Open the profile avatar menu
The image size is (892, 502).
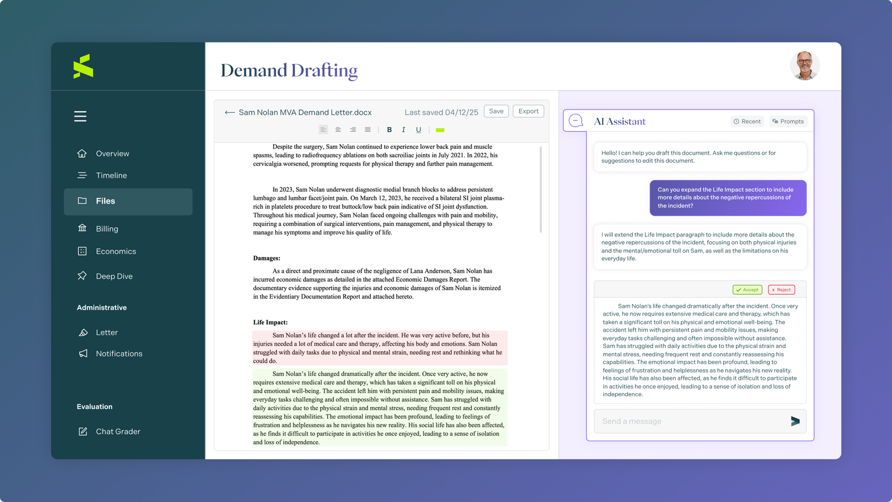point(805,65)
